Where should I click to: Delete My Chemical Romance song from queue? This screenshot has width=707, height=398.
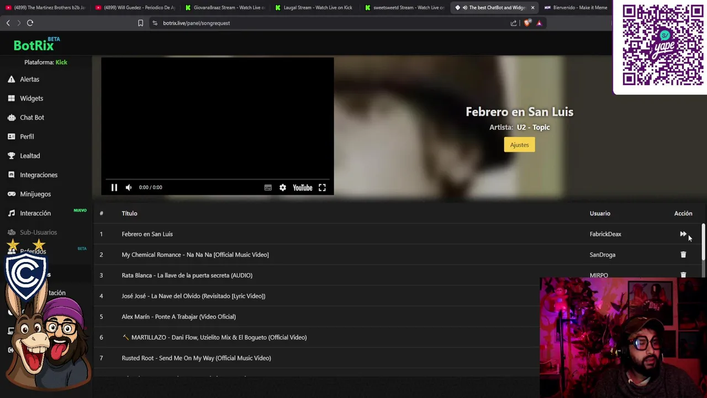[683, 255]
